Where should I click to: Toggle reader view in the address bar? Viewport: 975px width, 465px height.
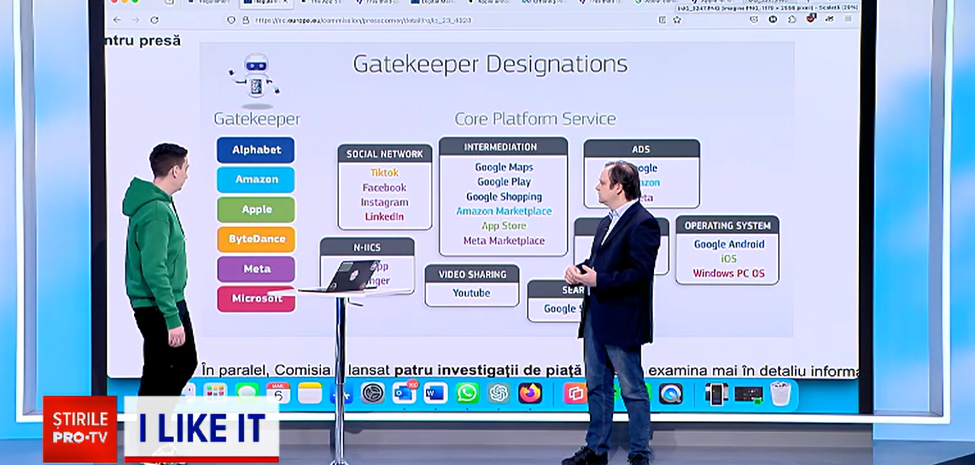click(x=661, y=19)
